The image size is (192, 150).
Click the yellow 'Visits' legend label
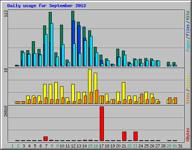(x=188, y=82)
